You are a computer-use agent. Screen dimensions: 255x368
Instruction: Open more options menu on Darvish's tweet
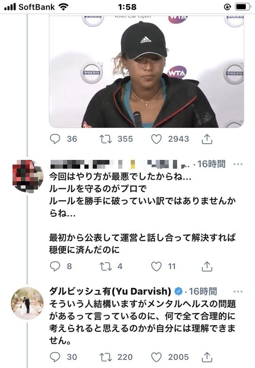point(238,292)
